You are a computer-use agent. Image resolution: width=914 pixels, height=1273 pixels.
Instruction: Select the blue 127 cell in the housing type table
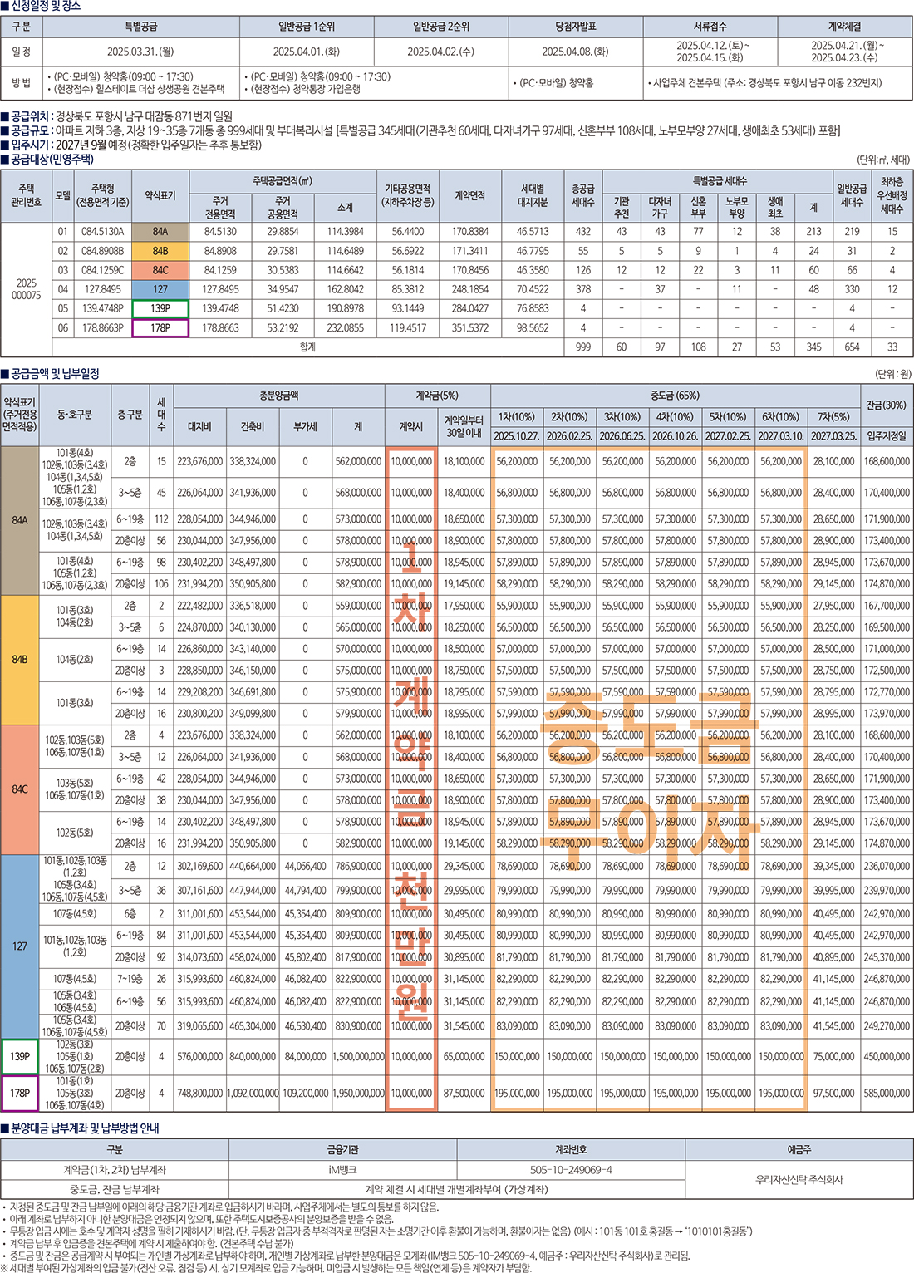point(160,289)
